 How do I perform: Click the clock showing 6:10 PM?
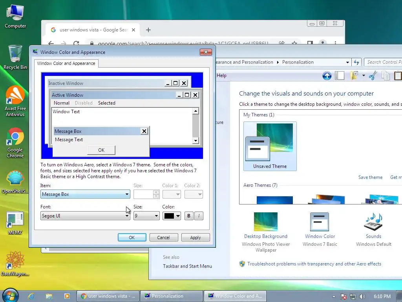pos(382,296)
